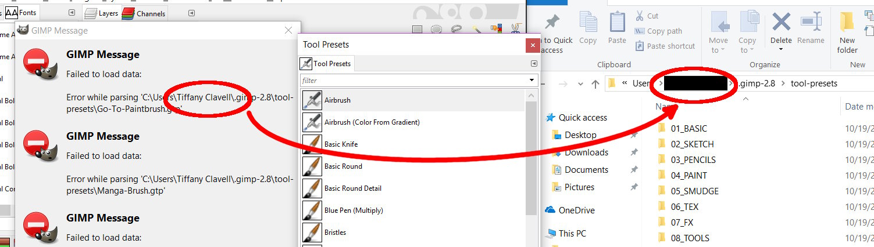The image size is (874, 247).
Task: Choose the Basic Knife preset
Action: tap(413, 144)
